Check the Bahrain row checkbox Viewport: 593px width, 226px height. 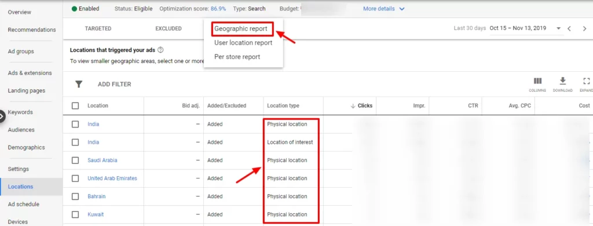75,196
